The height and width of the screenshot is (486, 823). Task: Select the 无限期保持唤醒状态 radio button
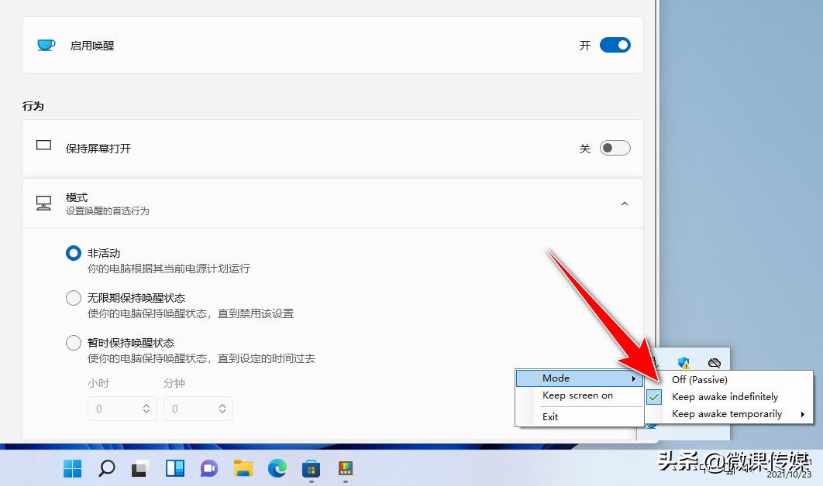73,298
